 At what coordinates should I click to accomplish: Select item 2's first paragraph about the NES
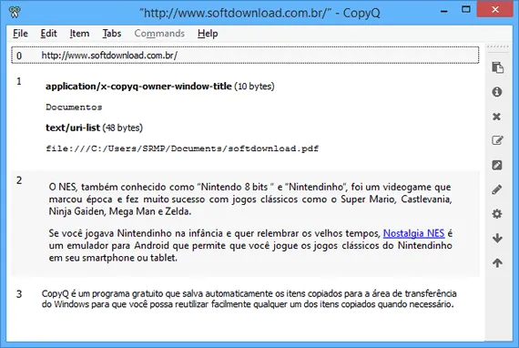click(250, 199)
